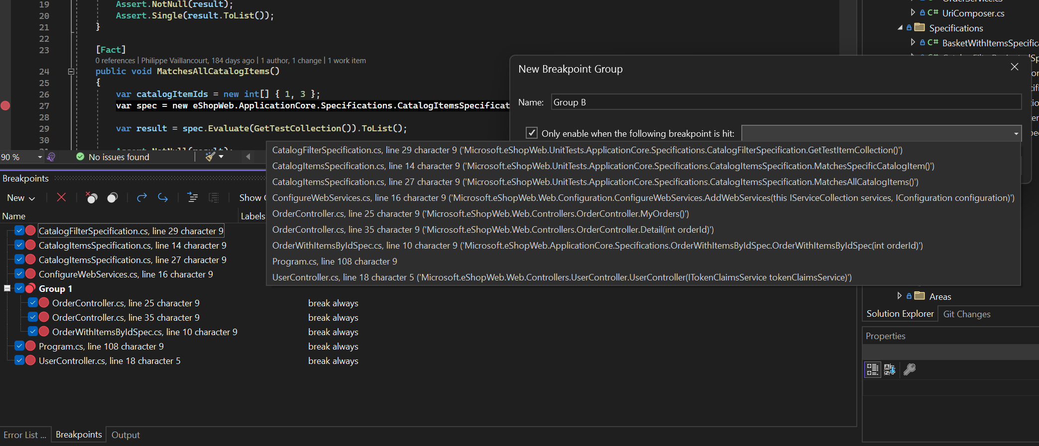Viewport: 1039px width, 446px height.
Task: Open the New breakpoint dropdown
Action: 21,198
